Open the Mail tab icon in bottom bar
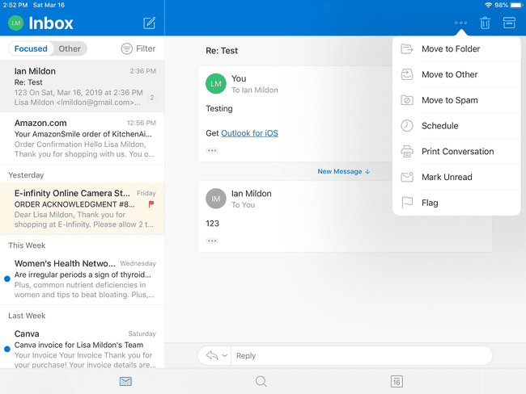This screenshot has height=394, width=526. pos(125,381)
